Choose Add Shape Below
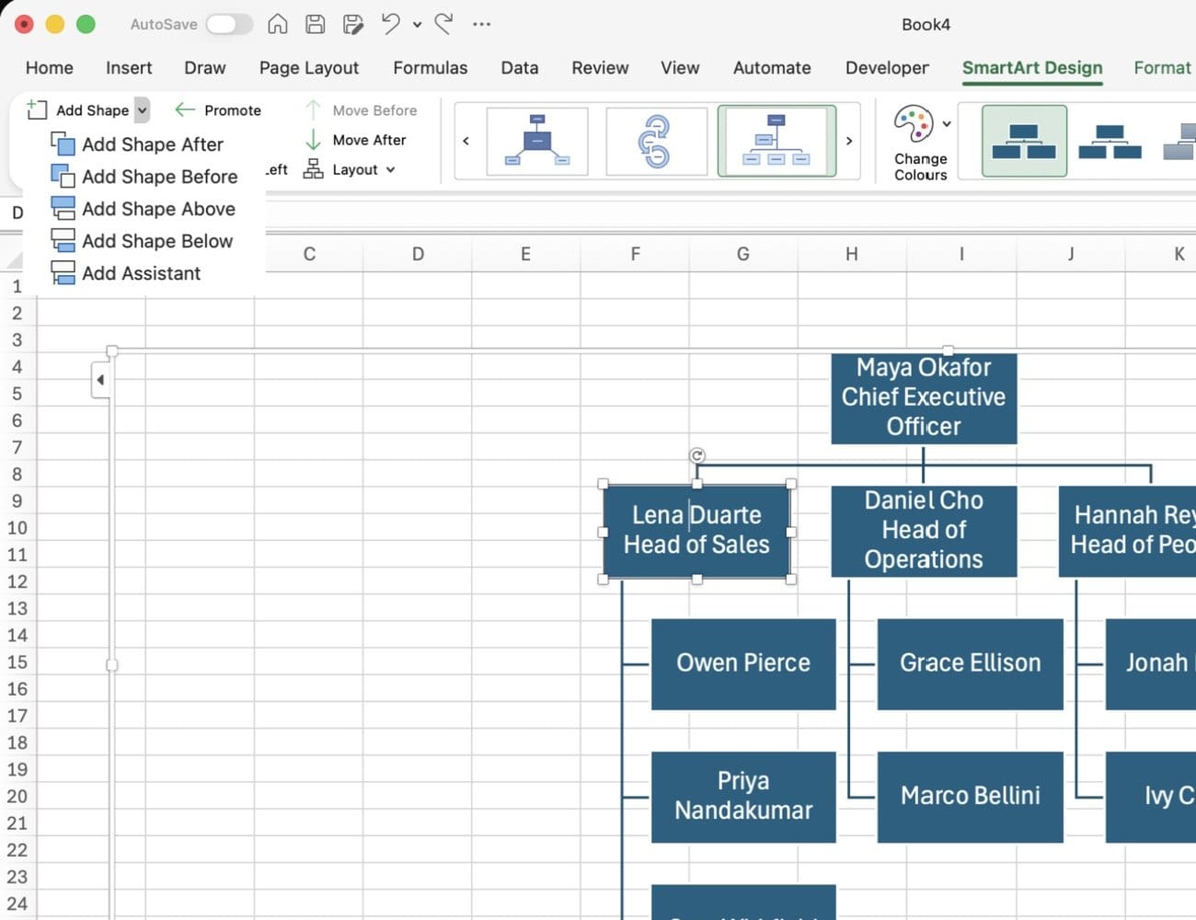The height and width of the screenshot is (920, 1196). pos(142,241)
